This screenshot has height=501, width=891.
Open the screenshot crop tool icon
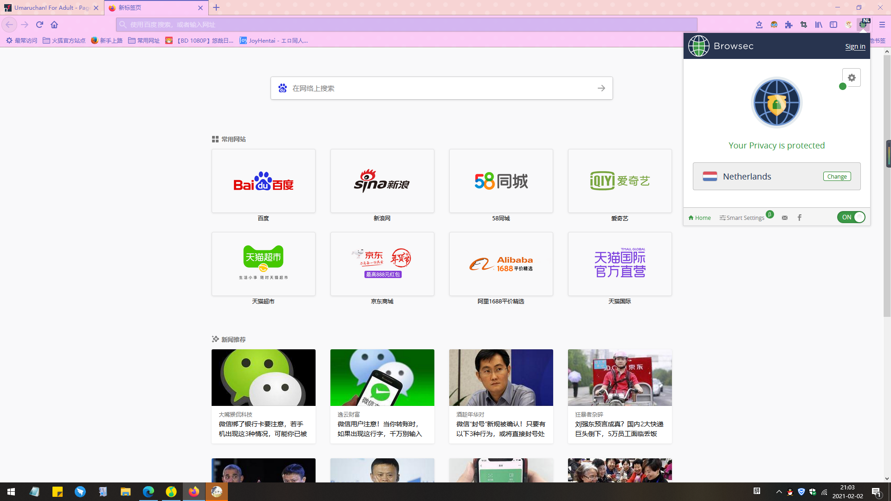tap(804, 25)
